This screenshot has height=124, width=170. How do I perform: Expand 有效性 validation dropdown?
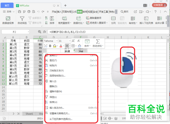[137, 23]
